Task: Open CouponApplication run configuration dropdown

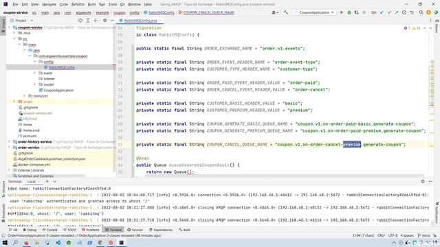Action: [314, 12]
